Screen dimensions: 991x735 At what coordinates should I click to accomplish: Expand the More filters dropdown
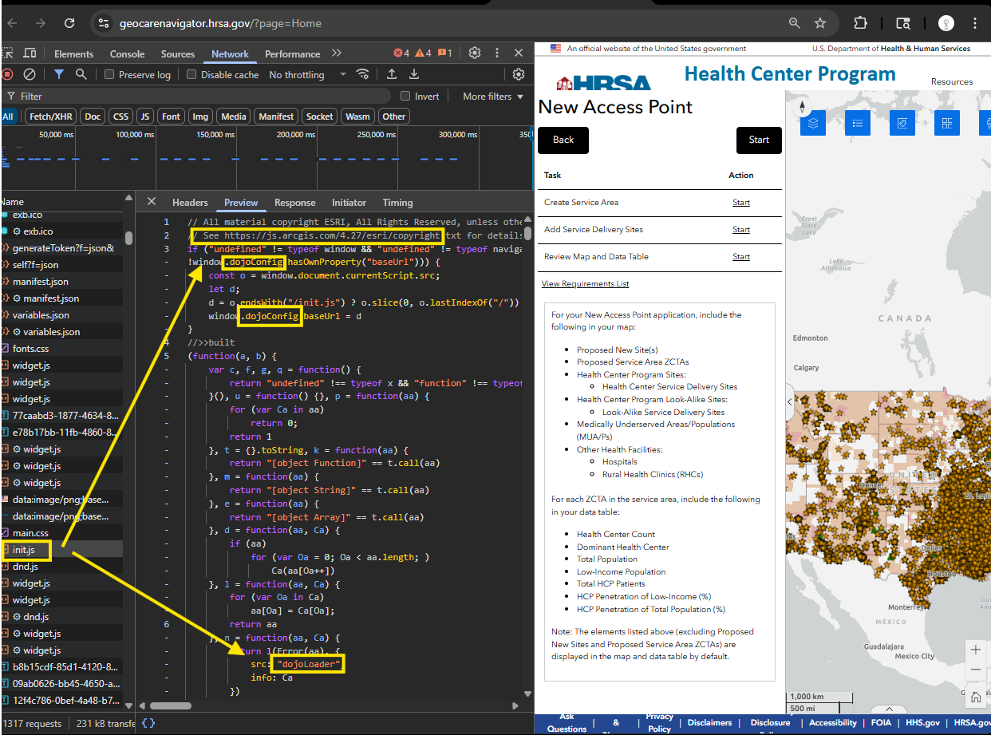pos(493,96)
